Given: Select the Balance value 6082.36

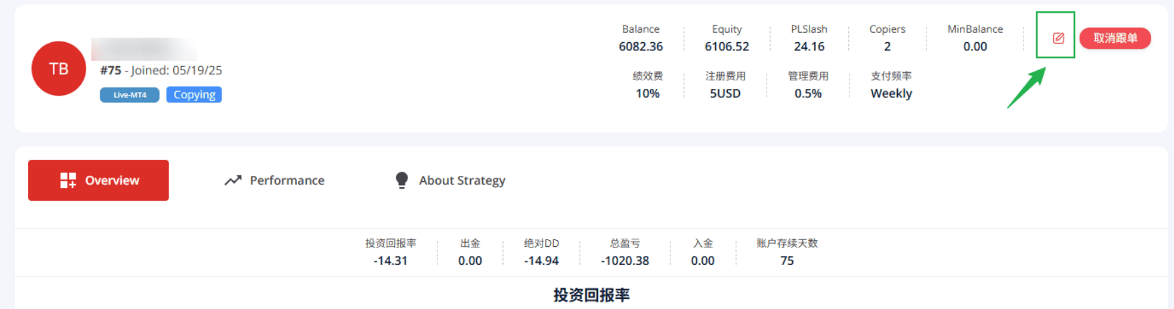Looking at the screenshot, I should point(641,47).
